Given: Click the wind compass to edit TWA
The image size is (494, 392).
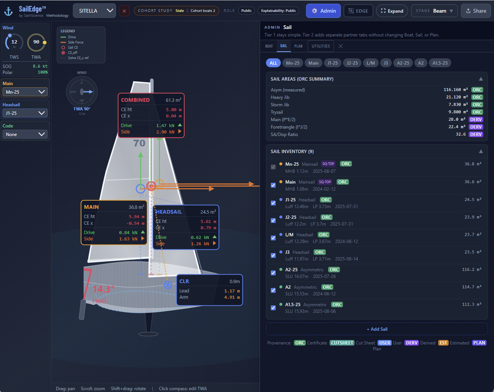Looking at the screenshot, I should [x=82, y=91].
